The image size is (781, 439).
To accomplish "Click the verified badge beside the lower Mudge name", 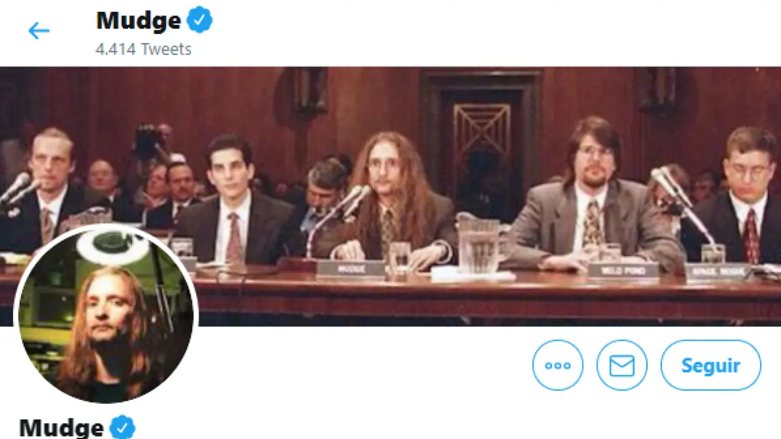I will [122, 428].
